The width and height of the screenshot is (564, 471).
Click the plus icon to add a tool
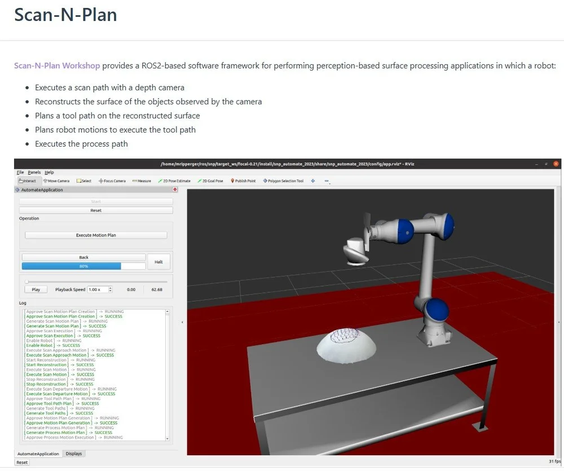pos(313,181)
